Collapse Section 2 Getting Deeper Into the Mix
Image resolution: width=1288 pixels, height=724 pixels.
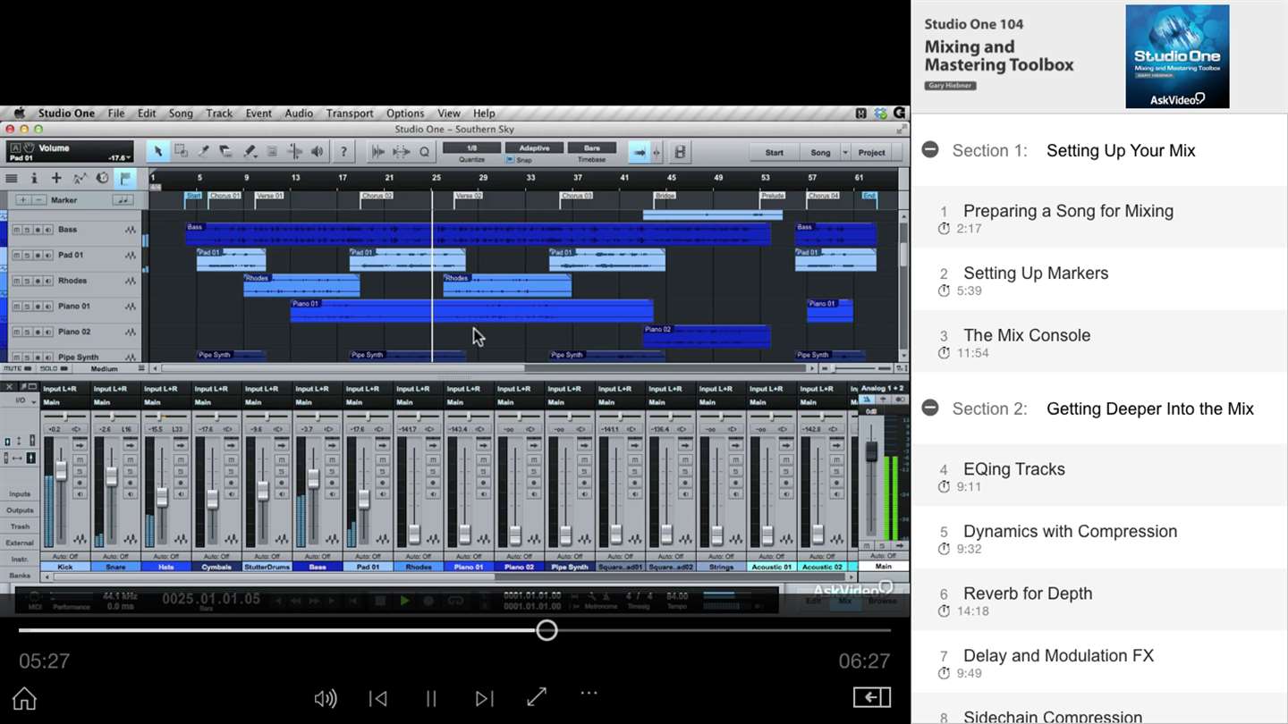click(930, 408)
